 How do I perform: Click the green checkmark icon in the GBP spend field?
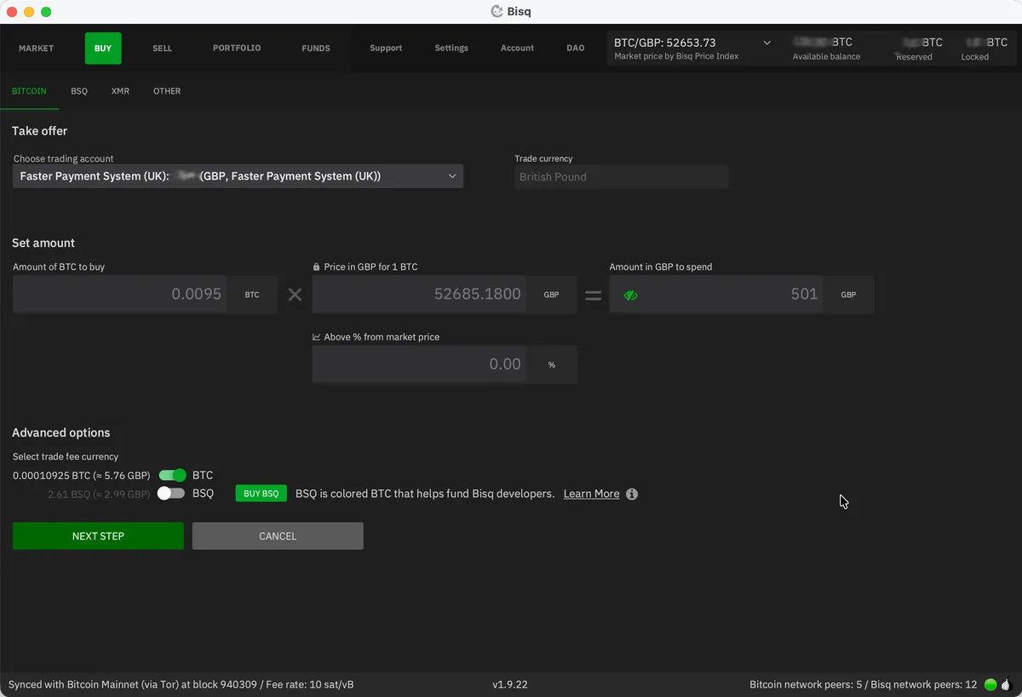click(x=630, y=294)
